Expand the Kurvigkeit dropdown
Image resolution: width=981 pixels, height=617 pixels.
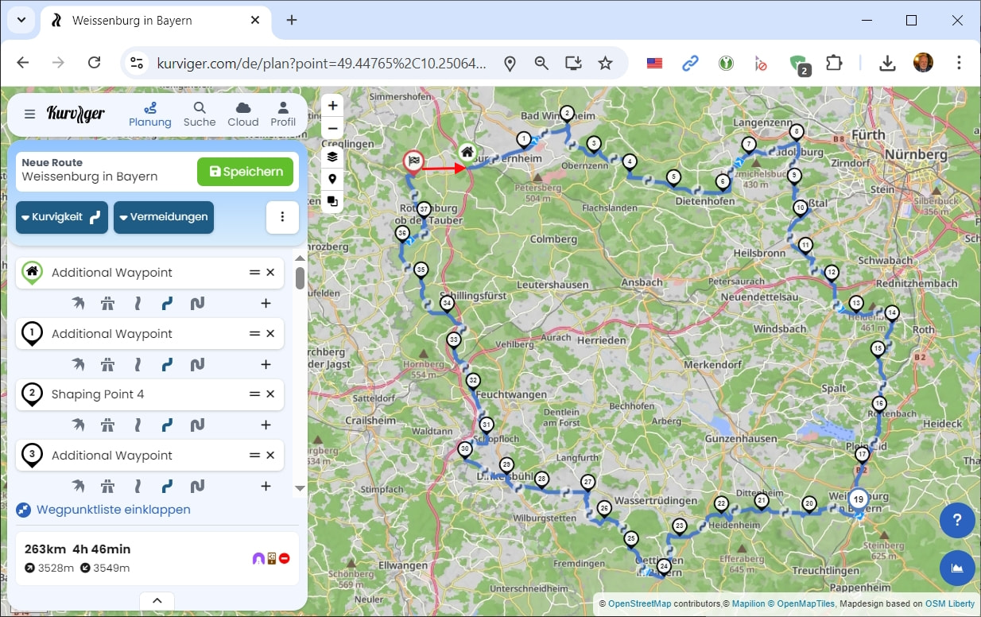[62, 217]
